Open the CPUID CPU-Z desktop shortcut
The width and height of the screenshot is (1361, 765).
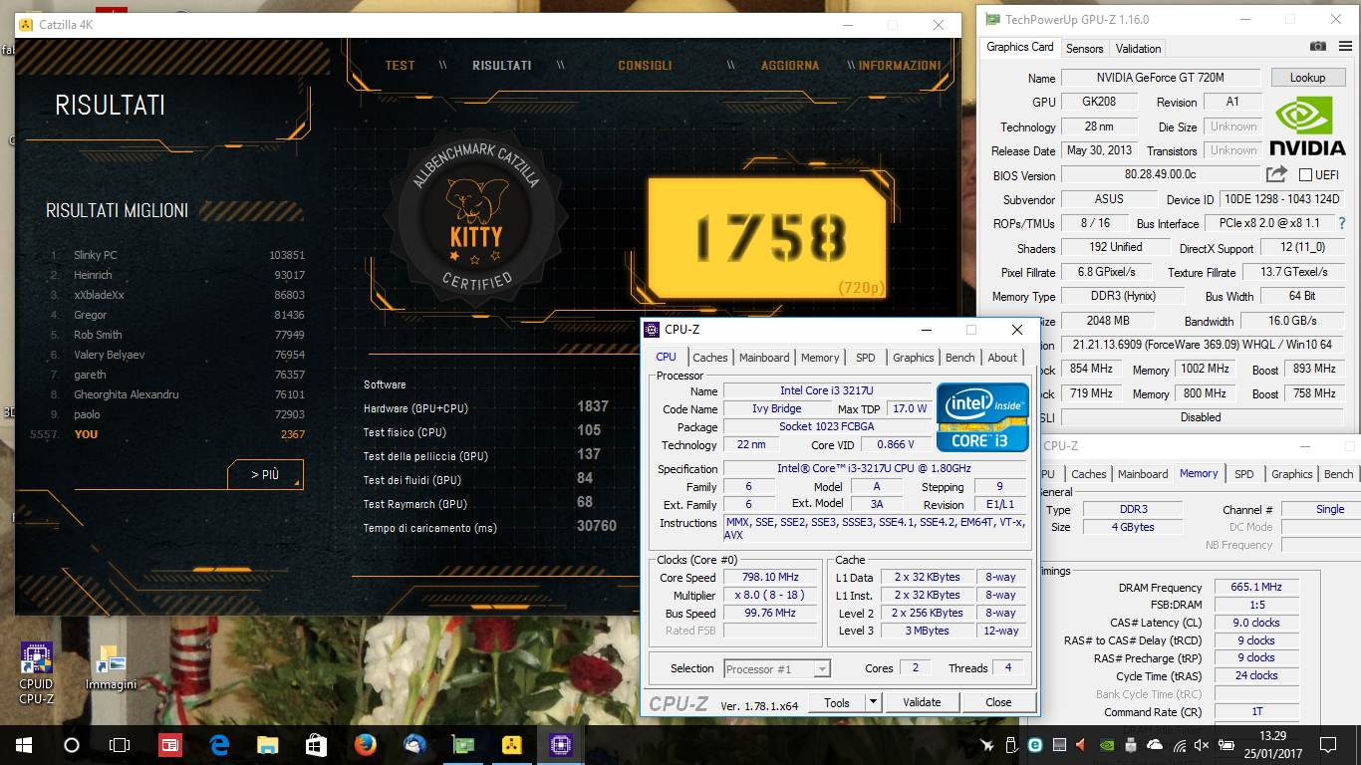tap(37, 673)
